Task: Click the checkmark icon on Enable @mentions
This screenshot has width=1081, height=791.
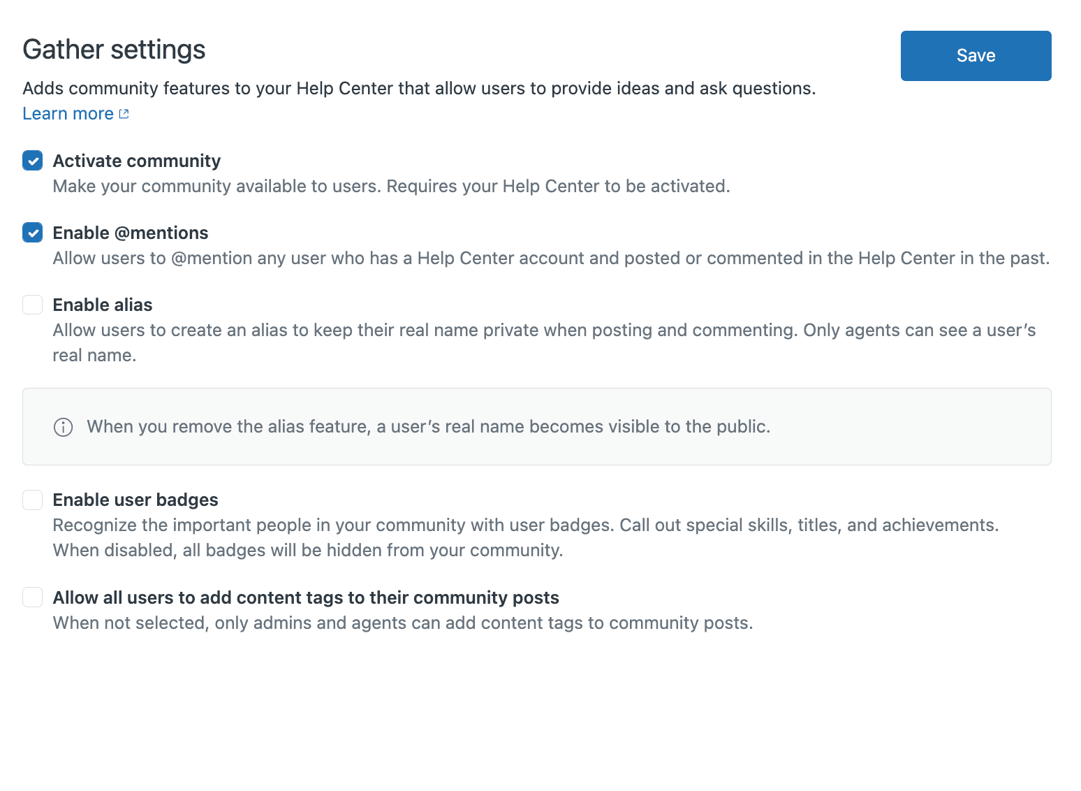Action: click(32, 233)
